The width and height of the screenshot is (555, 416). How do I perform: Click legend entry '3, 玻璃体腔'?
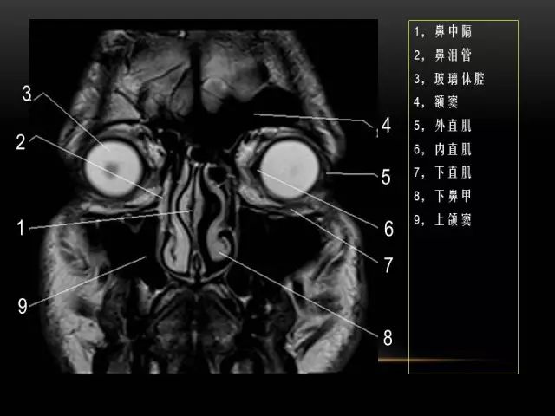(449, 79)
